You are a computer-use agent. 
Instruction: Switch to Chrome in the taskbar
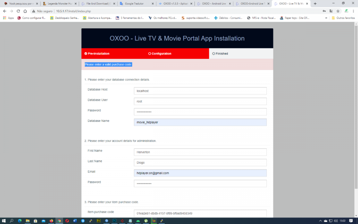tap(59, 221)
